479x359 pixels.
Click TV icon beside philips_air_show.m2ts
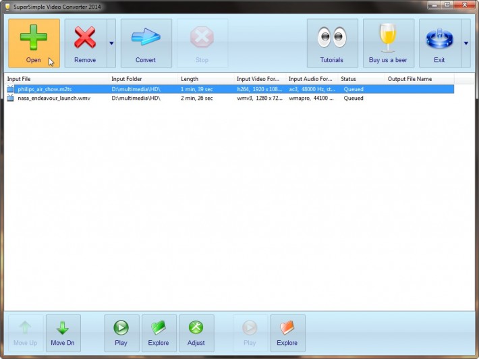10,89
